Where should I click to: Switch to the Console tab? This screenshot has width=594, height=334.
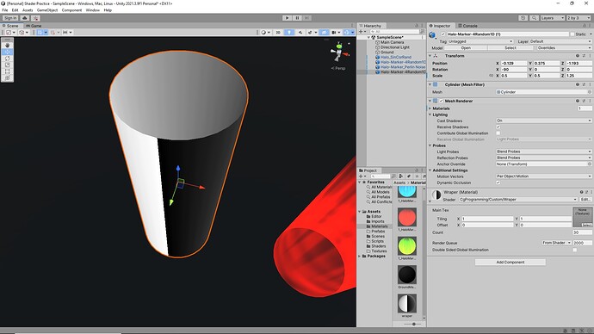click(467, 26)
